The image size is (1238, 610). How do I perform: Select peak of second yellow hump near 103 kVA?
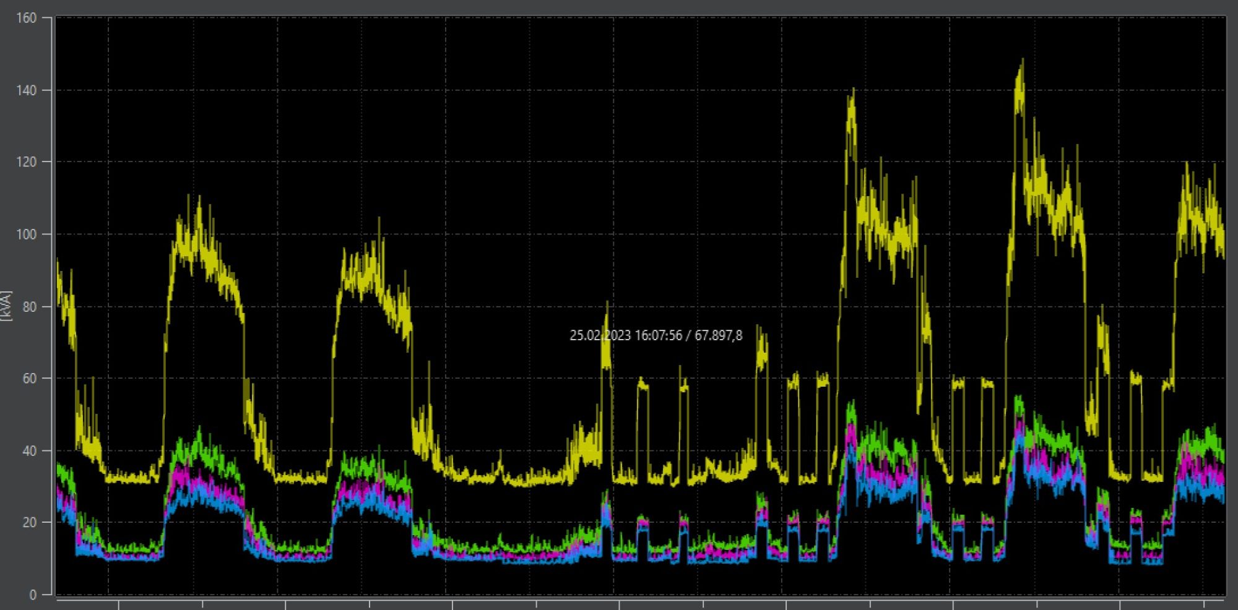click(x=379, y=220)
